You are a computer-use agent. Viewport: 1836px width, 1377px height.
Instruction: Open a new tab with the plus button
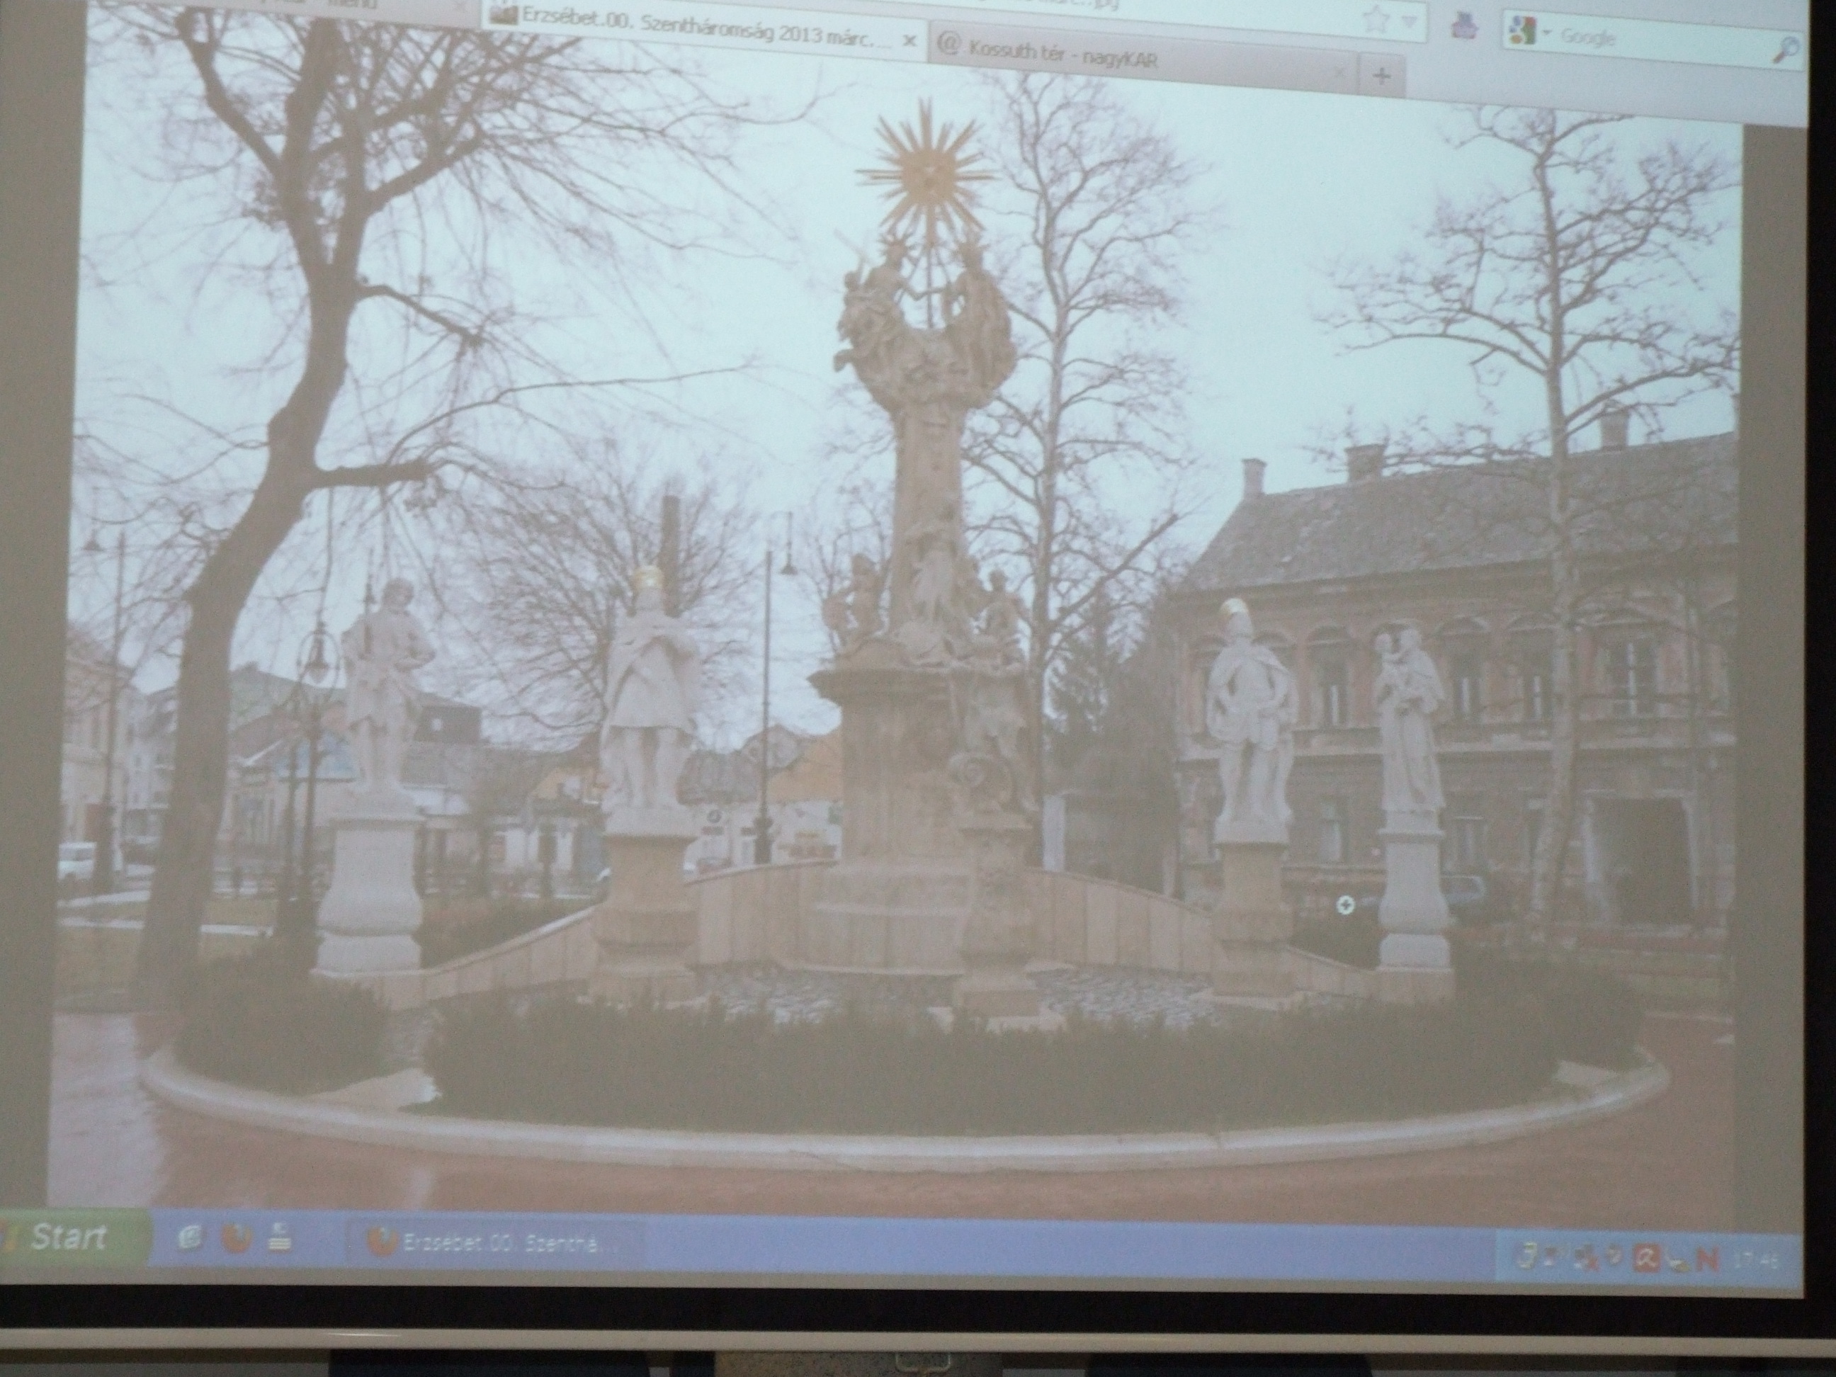click(x=1381, y=77)
